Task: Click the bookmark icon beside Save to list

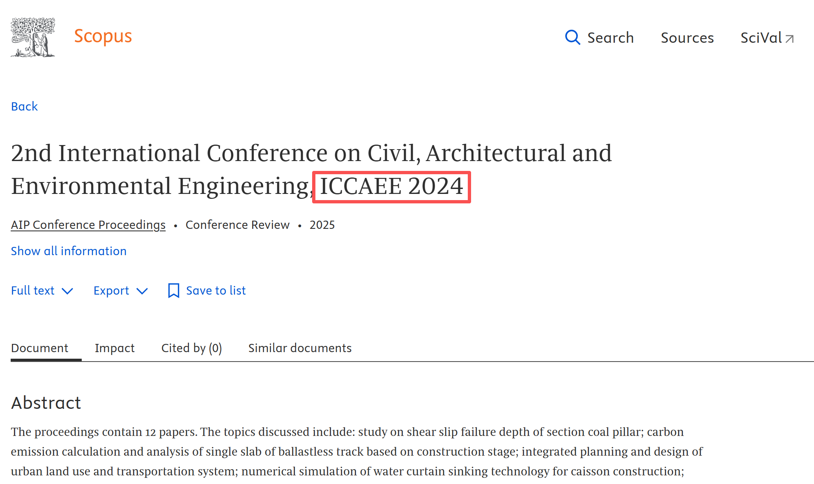Action: pyautogui.click(x=173, y=290)
